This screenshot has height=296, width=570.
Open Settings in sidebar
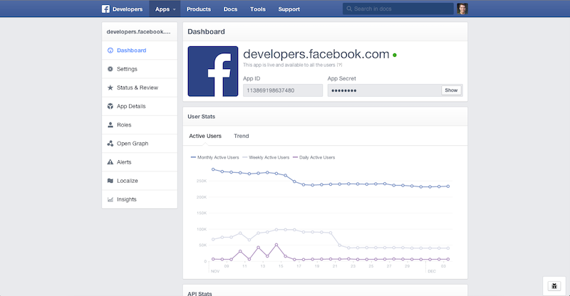coord(140,69)
